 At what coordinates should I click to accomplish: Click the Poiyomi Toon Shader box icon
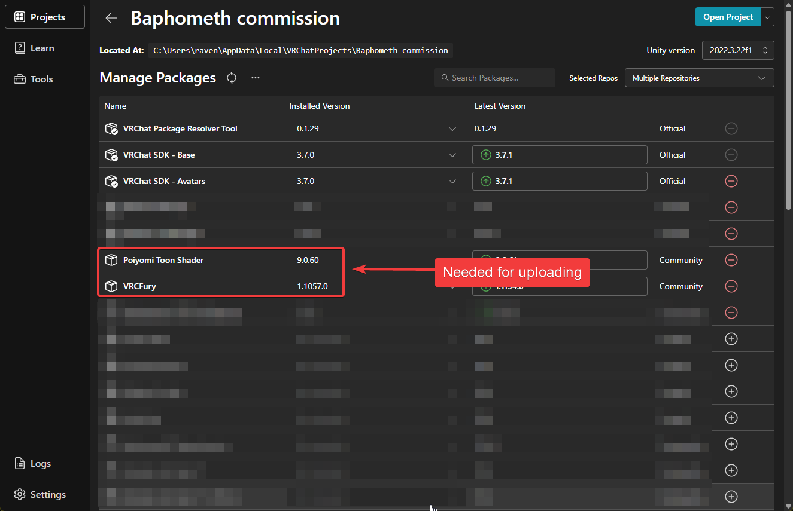(x=111, y=260)
